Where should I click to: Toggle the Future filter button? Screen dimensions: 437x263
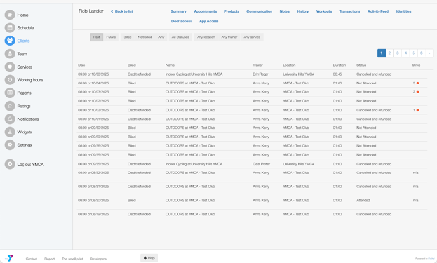click(x=111, y=37)
